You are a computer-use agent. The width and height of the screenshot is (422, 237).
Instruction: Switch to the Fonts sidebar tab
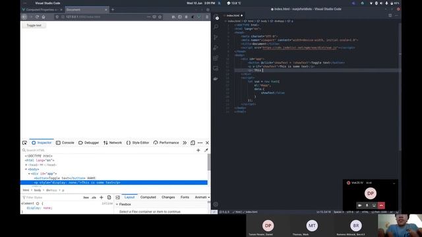(x=185, y=197)
